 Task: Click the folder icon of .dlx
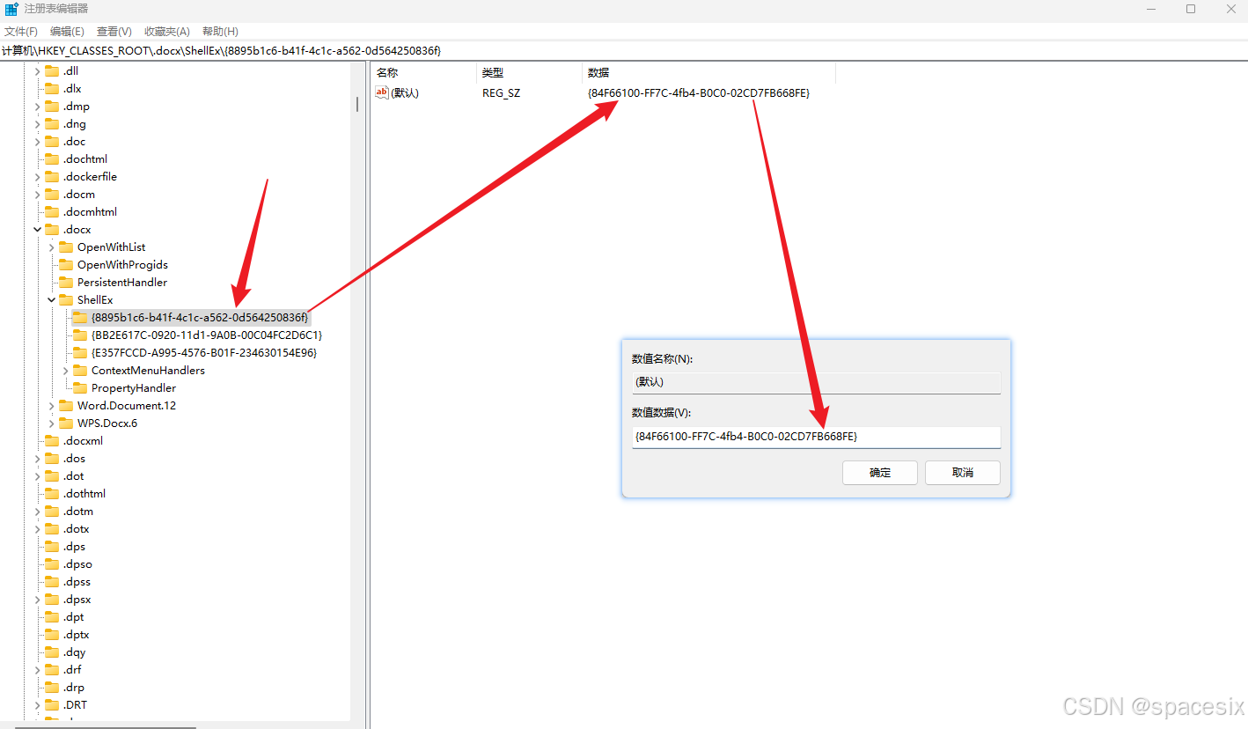point(52,89)
